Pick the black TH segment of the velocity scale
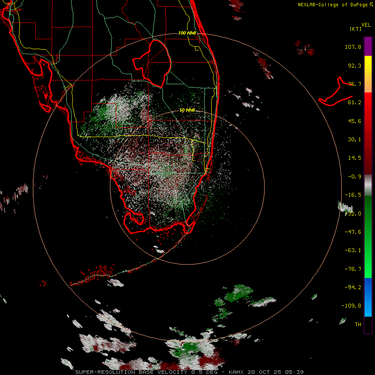 point(368,325)
